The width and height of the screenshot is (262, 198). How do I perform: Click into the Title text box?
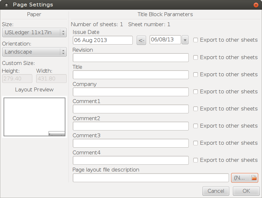131,75
